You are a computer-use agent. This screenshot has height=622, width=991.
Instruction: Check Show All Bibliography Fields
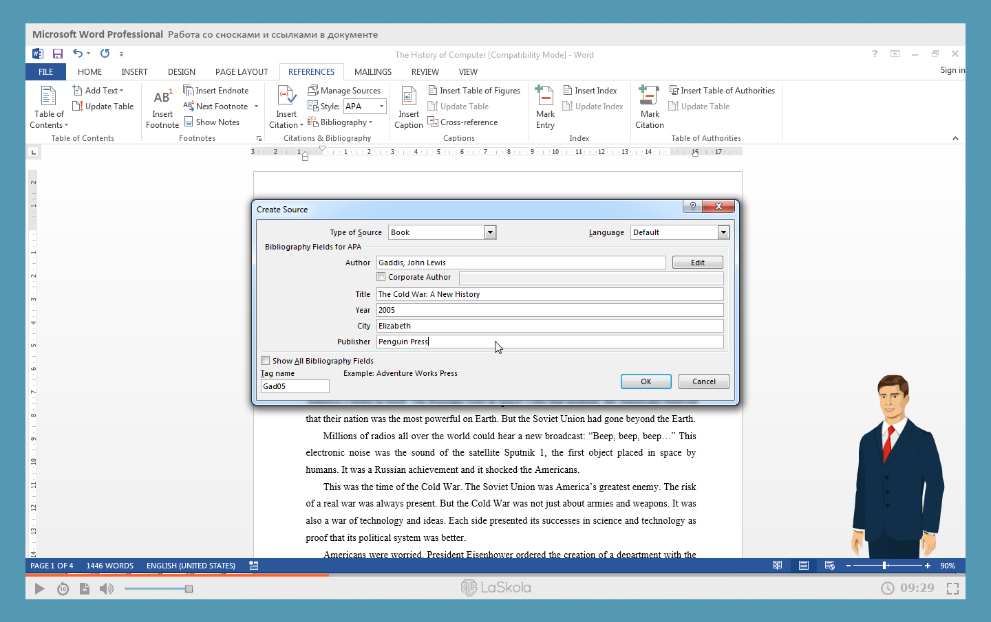coord(266,361)
